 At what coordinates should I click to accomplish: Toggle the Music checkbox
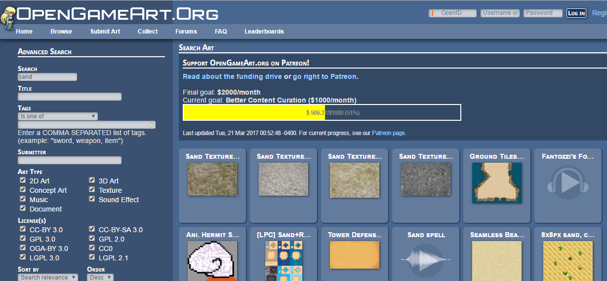[x=23, y=199]
